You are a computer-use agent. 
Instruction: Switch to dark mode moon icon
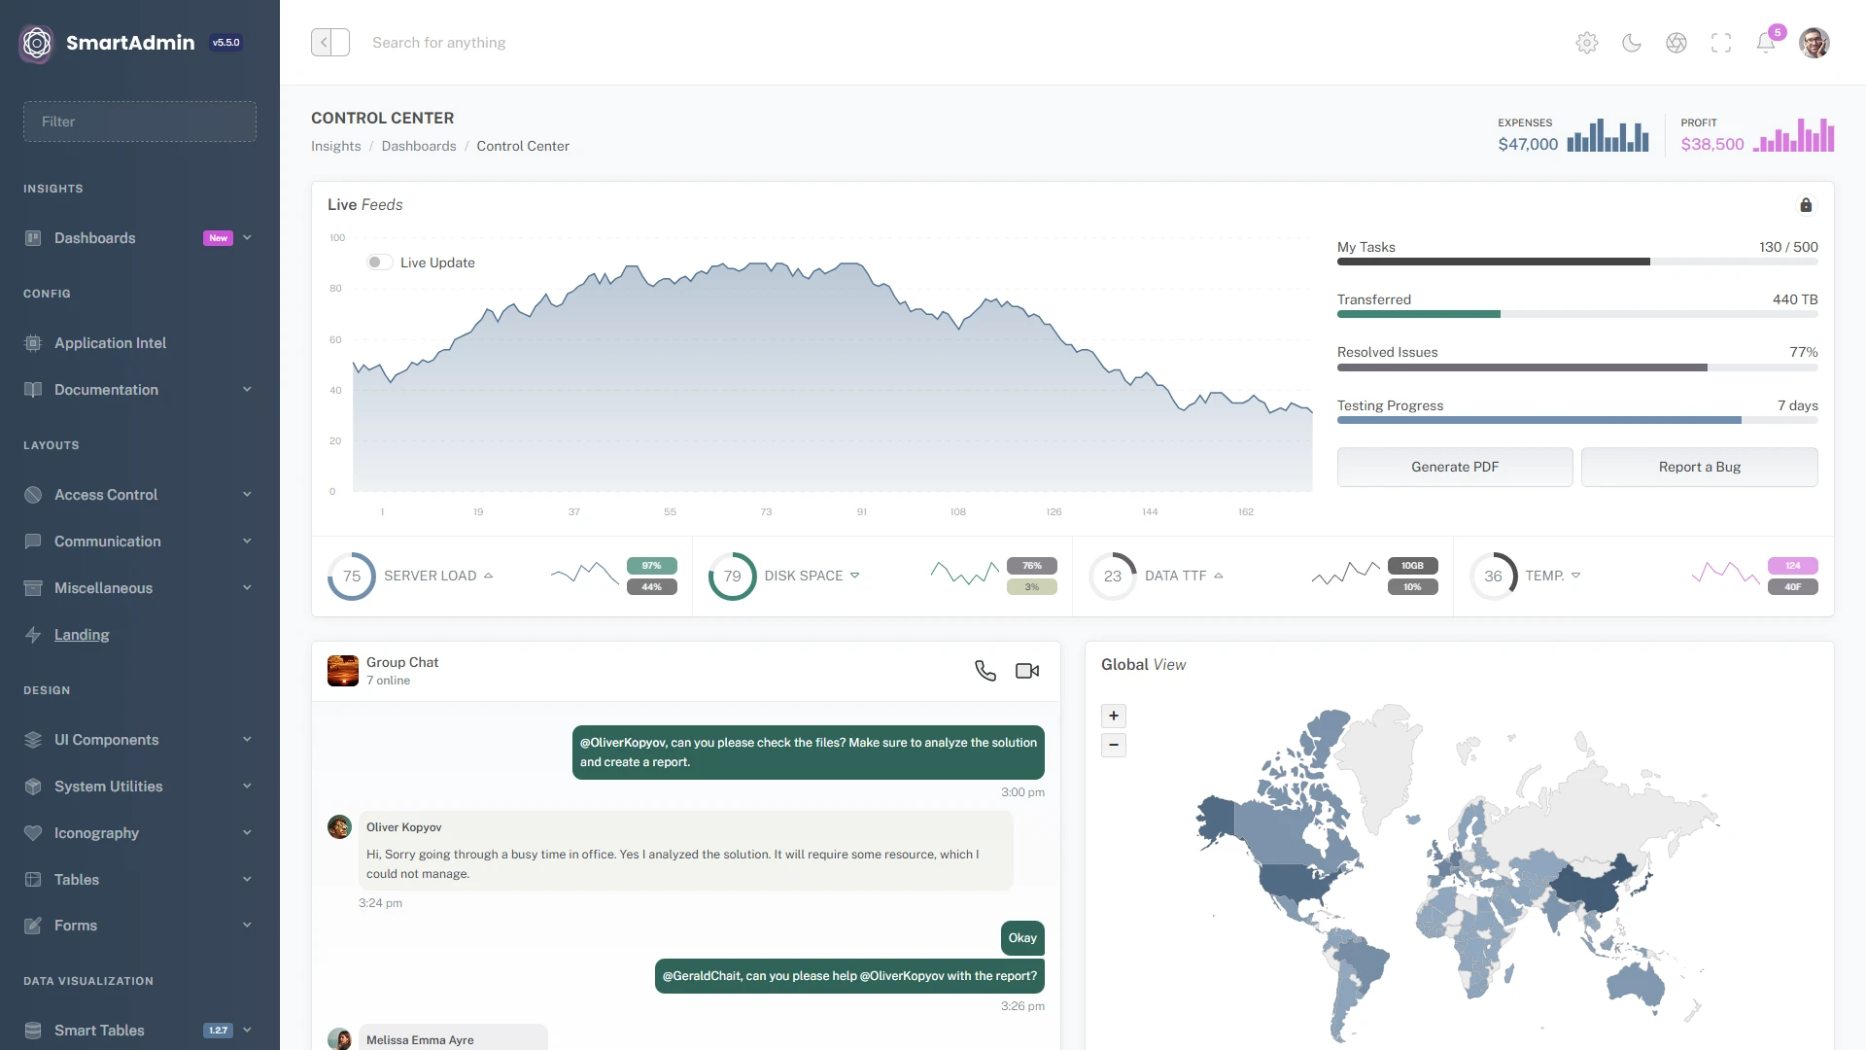(x=1632, y=43)
